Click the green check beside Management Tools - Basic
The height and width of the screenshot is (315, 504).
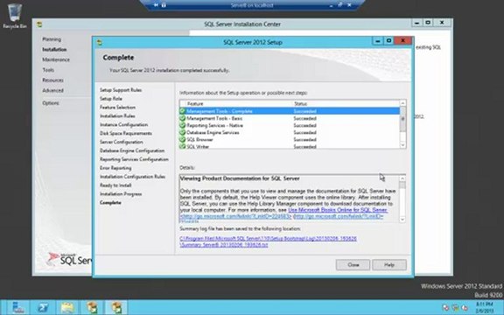182,118
